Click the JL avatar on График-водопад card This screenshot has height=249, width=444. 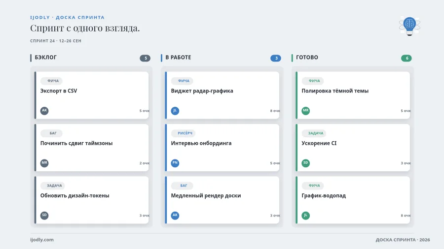(x=305, y=216)
